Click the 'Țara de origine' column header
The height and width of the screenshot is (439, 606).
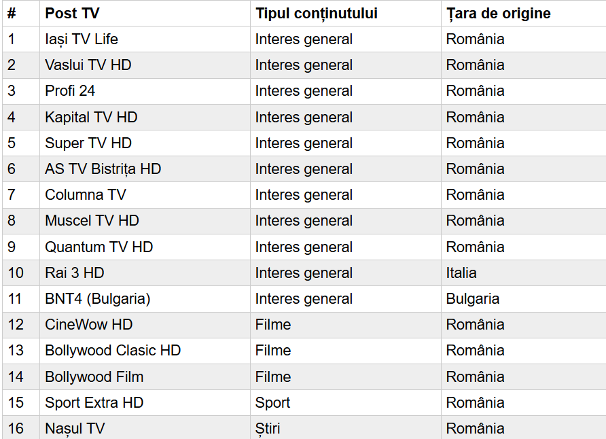(498, 14)
